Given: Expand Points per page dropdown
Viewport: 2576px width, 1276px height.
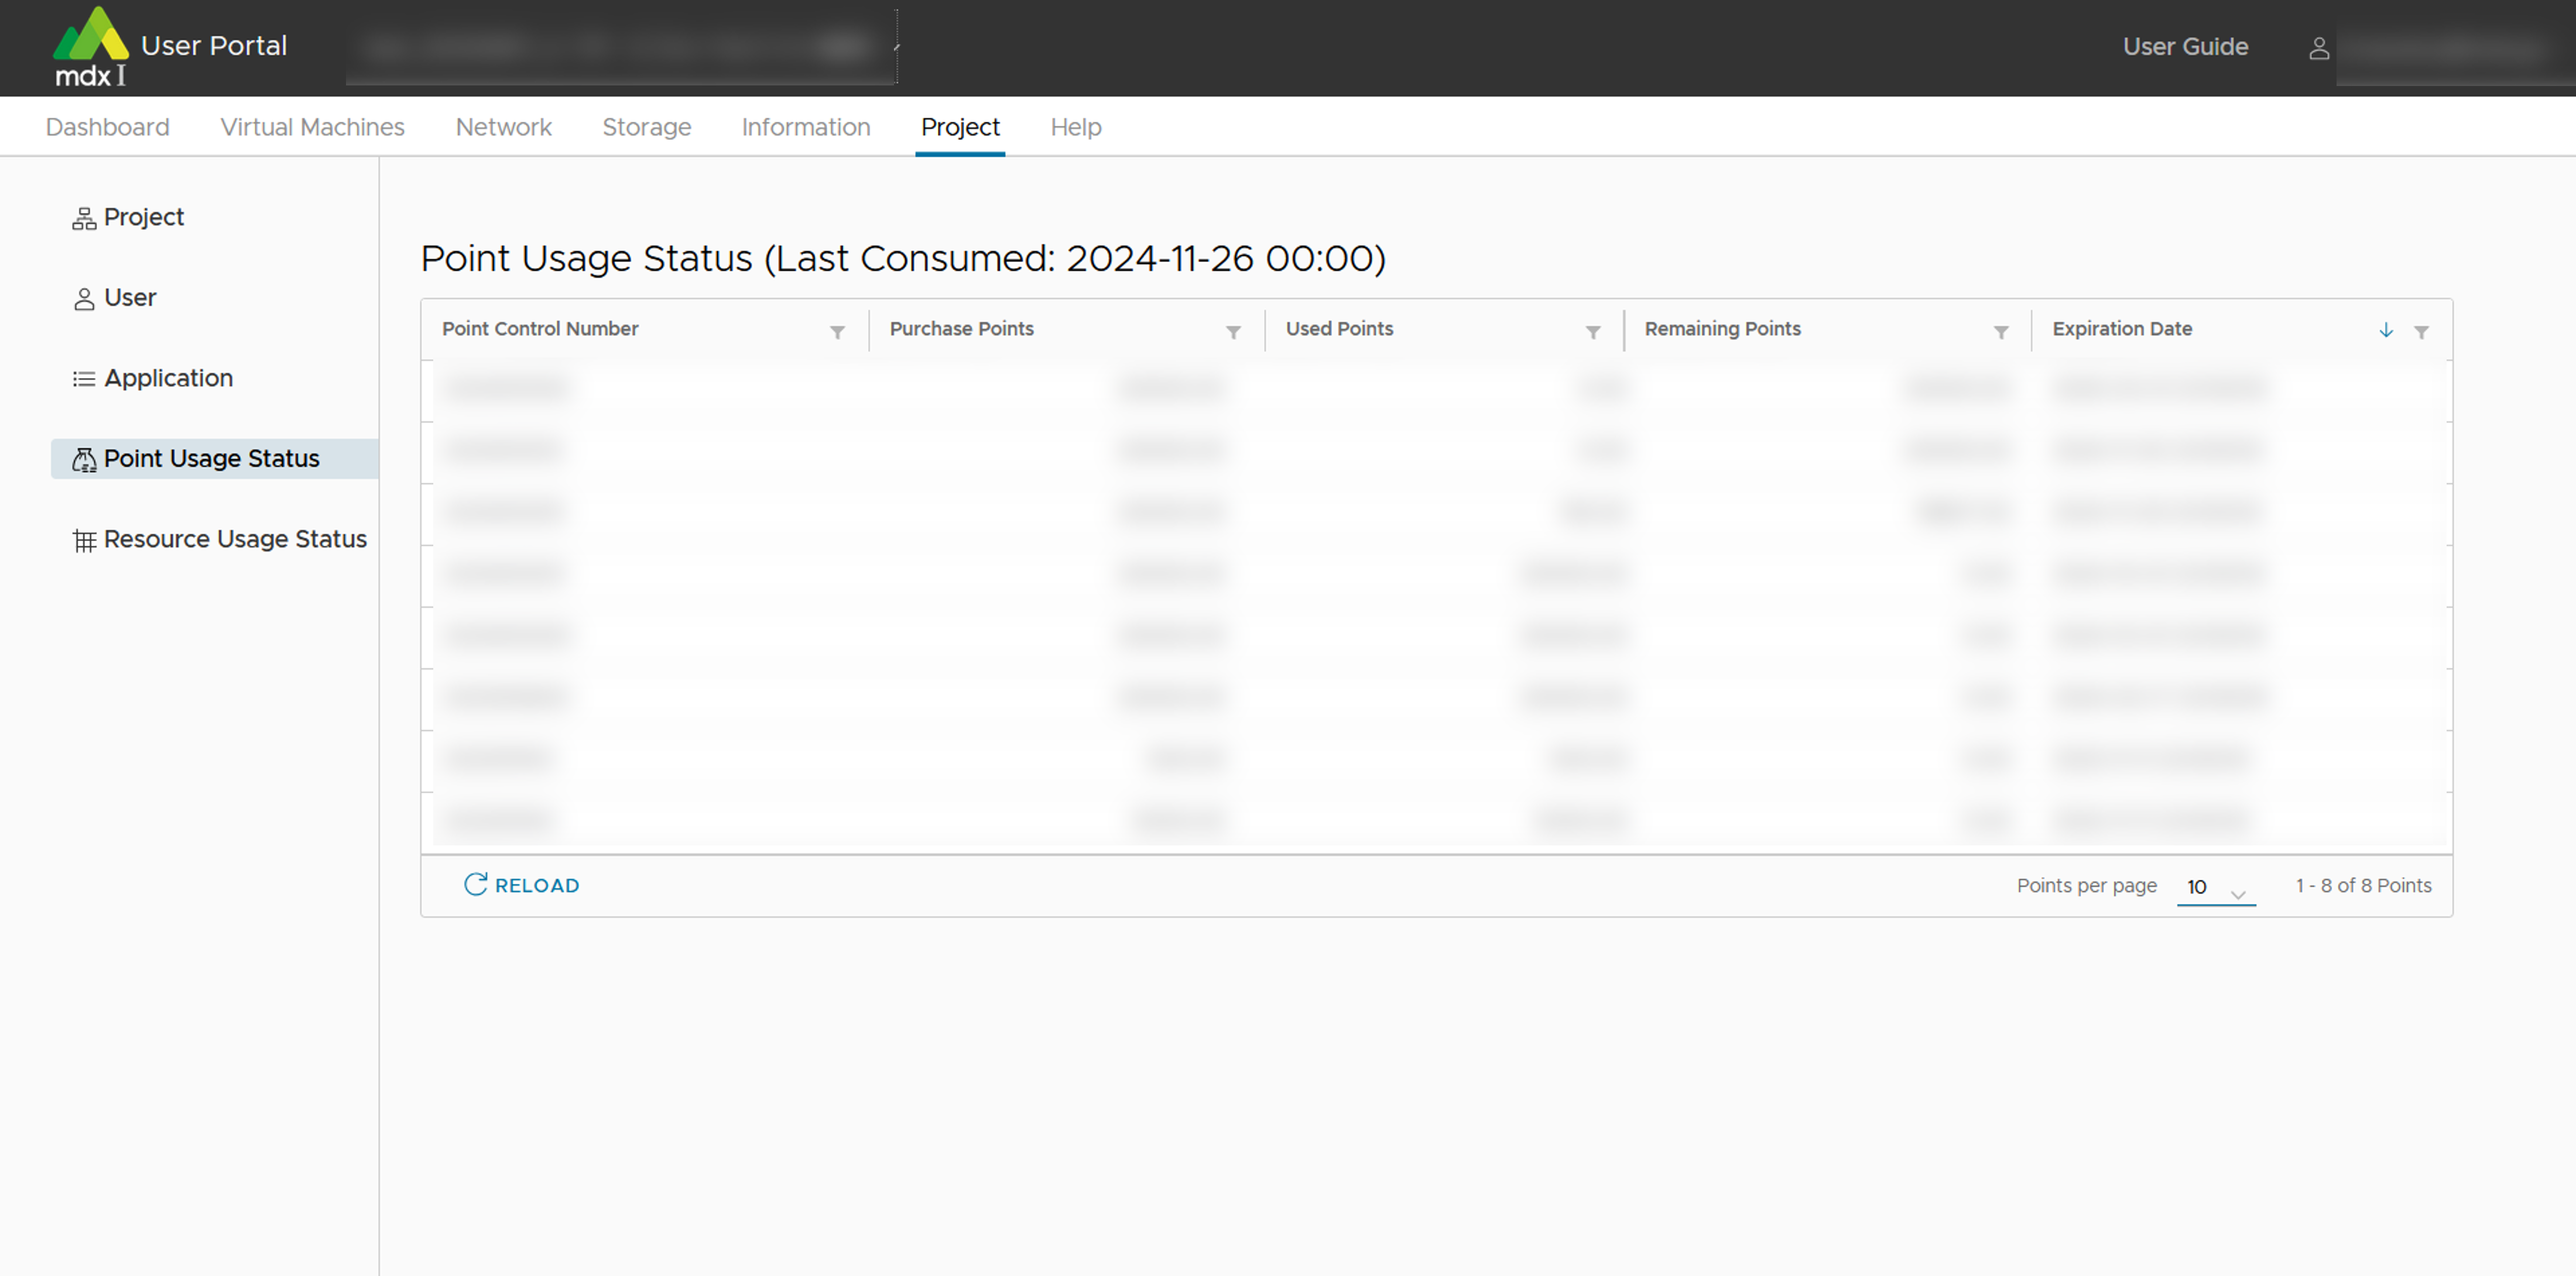Looking at the screenshot, I should point(2216,888).
